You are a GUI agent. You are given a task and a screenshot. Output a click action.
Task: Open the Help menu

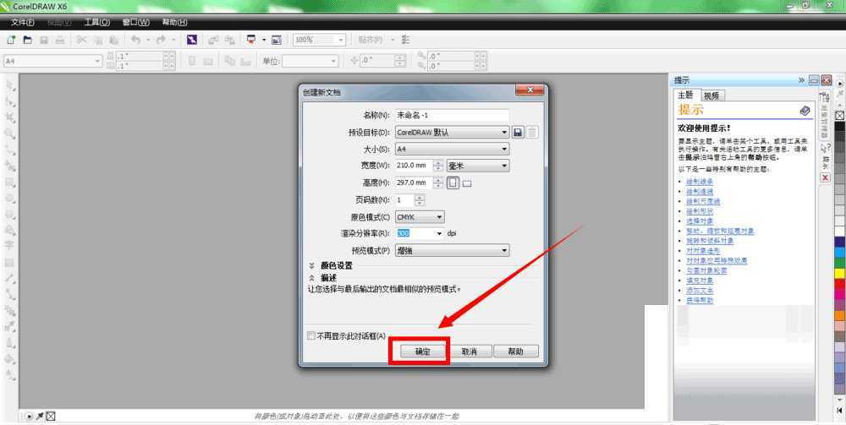point(175,23)
